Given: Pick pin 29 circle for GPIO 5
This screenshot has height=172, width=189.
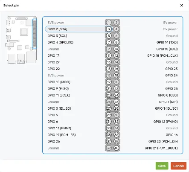Looking at the screenshot, I should coord(109,115).
